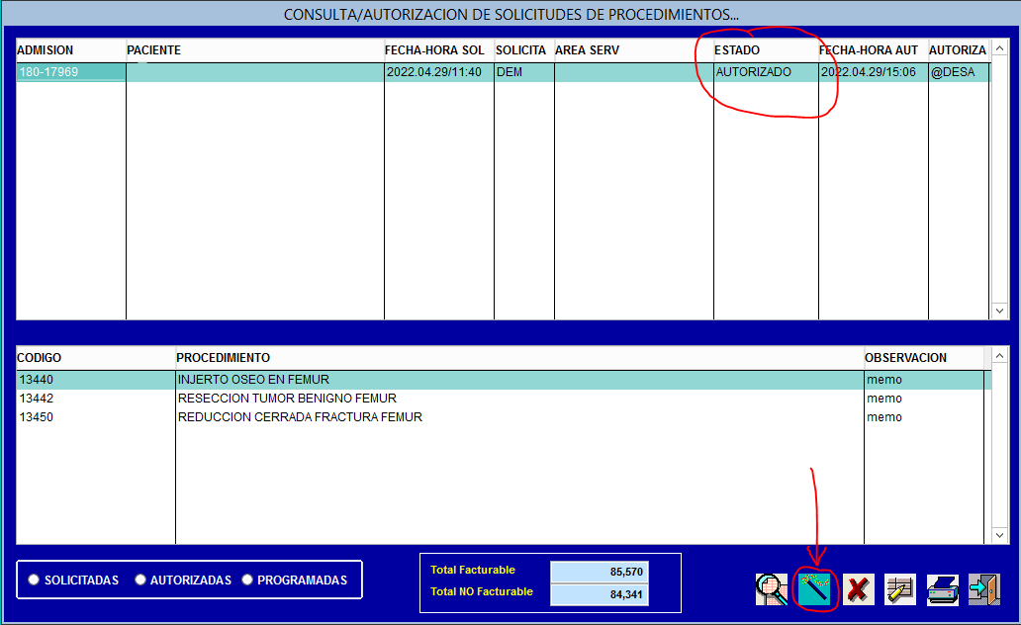Click the authorization date 2022.04.29/15:06 cell
Viewport: 1021px width, 625px height.
tap(874, 72)
